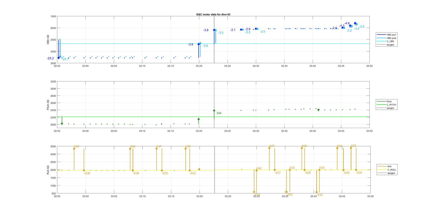Click the title 'G&C motor data for dive 63'

pos(213,14)
